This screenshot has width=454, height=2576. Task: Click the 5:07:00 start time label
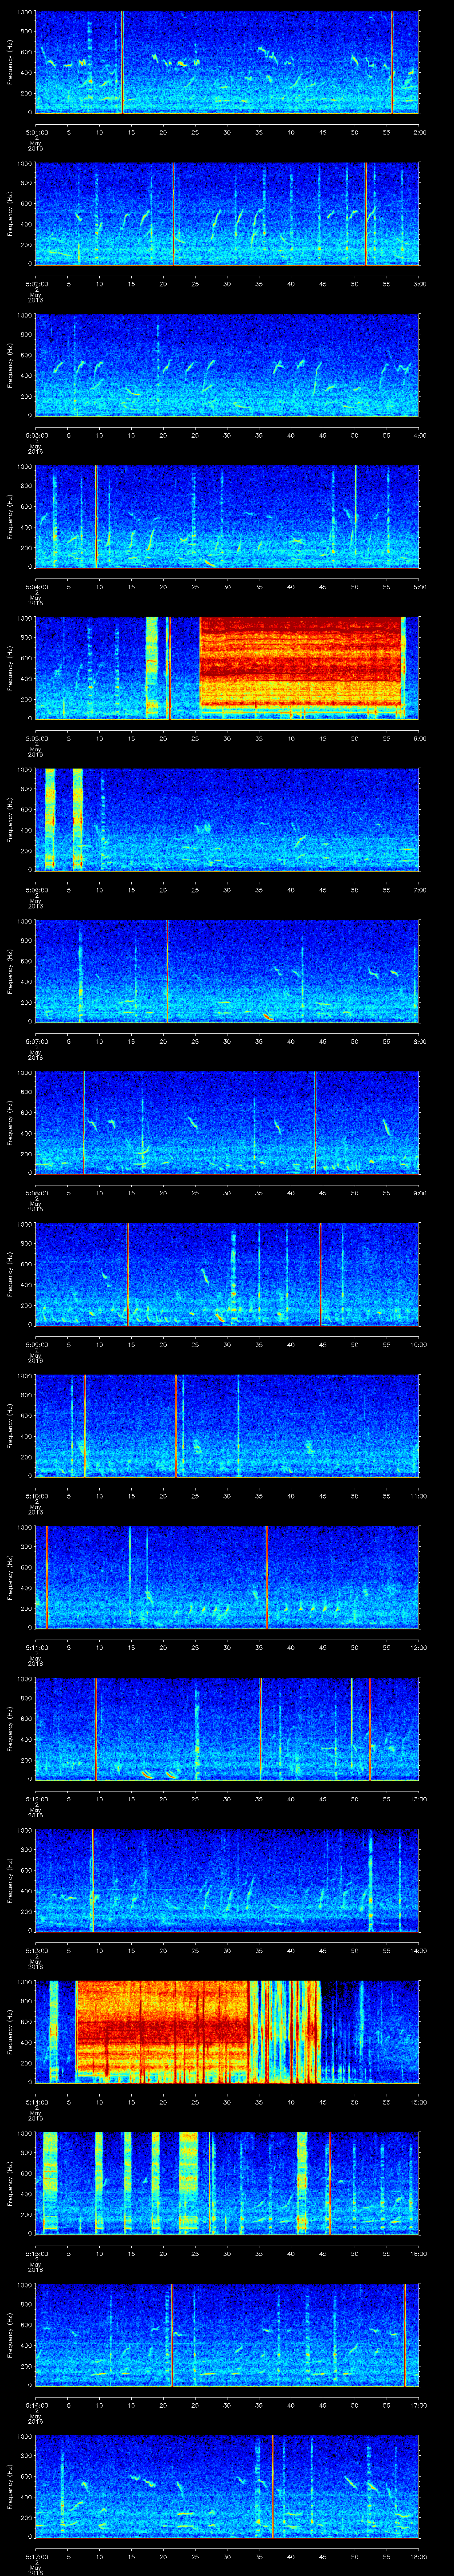pos(36,1041)
